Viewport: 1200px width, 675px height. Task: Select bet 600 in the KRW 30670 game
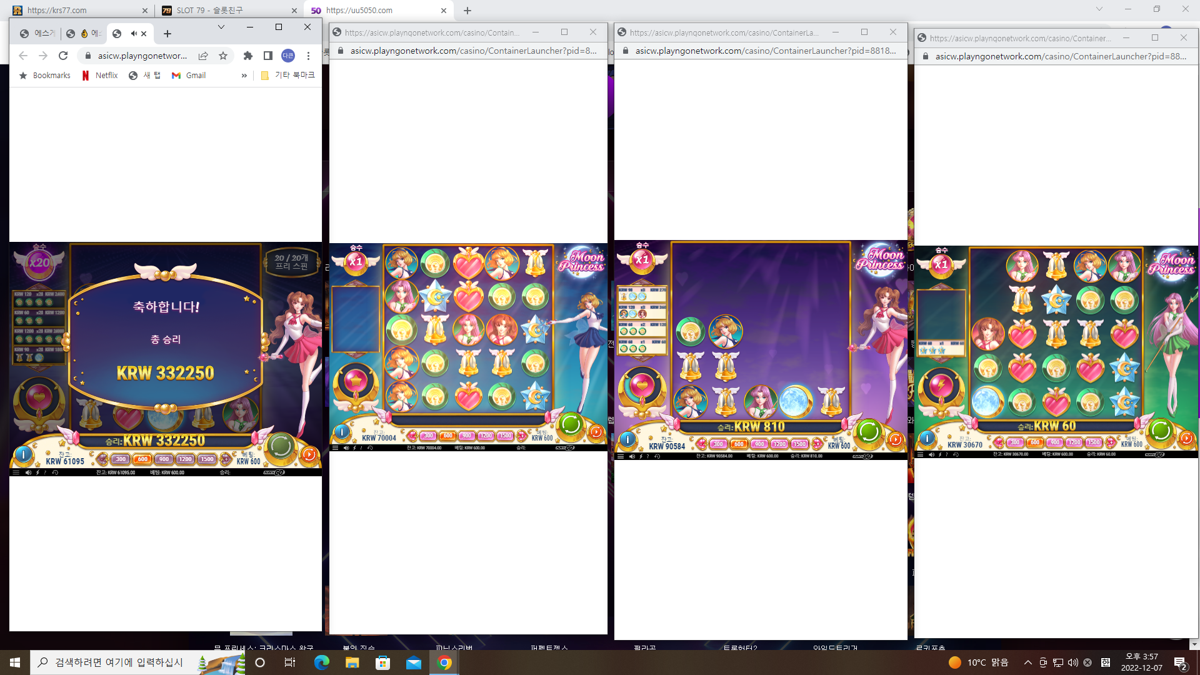pyautogui.click(x=1035, y=442)
